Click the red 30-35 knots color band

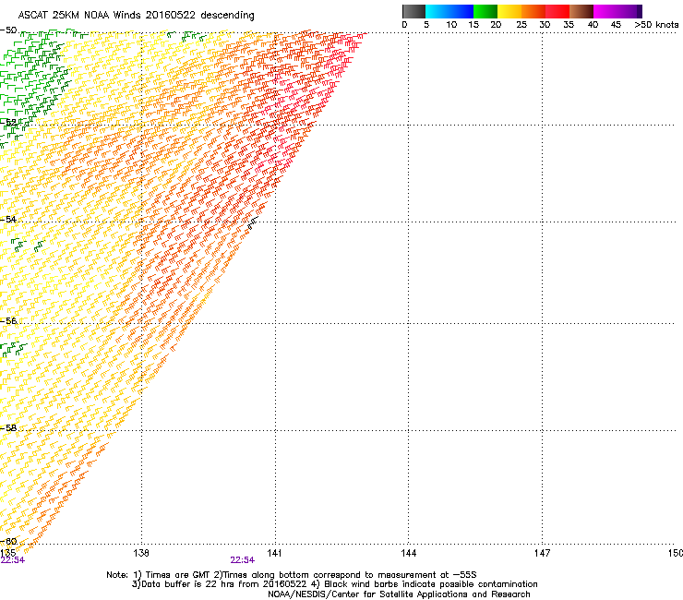coord(557,11)
